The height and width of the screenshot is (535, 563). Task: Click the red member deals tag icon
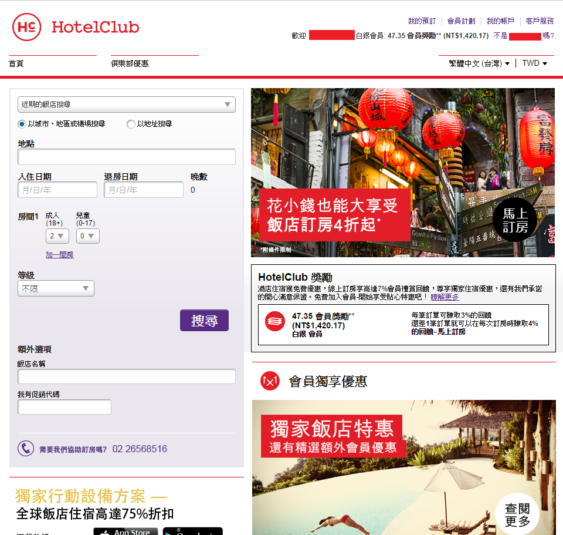coord(270,381)
